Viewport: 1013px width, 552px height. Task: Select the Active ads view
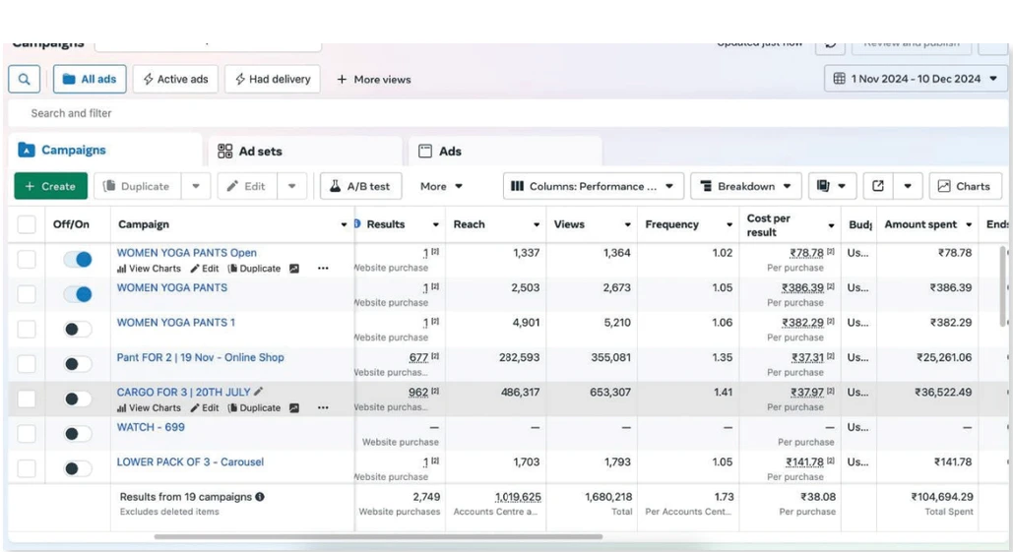pyautogui.click(x=175, y=79)
